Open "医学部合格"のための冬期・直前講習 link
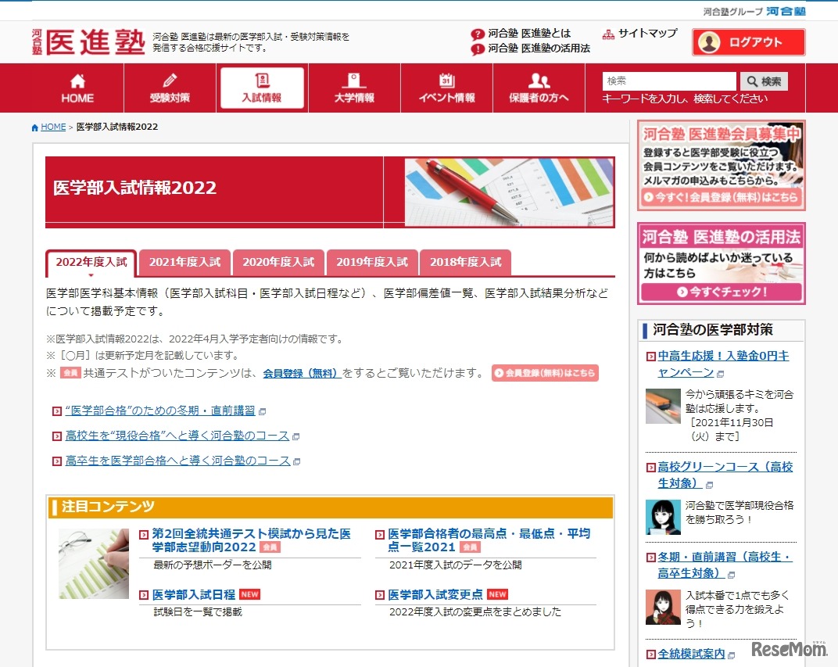 pos(160,411)
